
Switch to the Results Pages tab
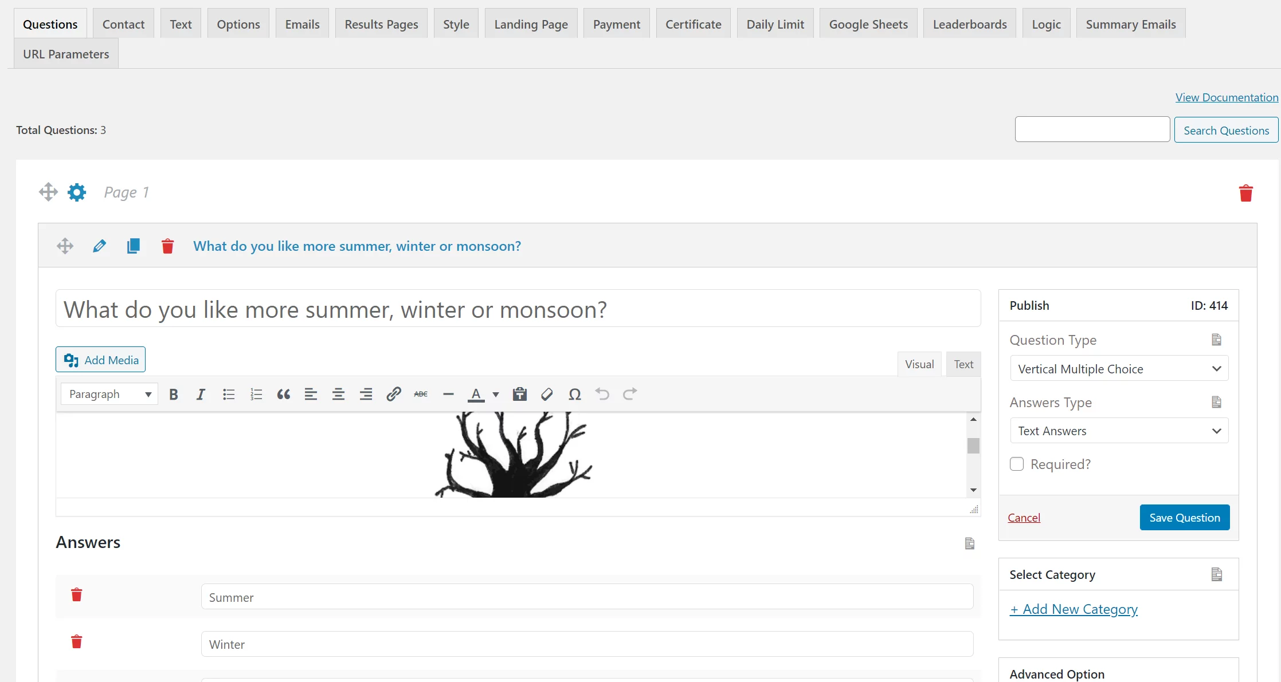point(381,24)
